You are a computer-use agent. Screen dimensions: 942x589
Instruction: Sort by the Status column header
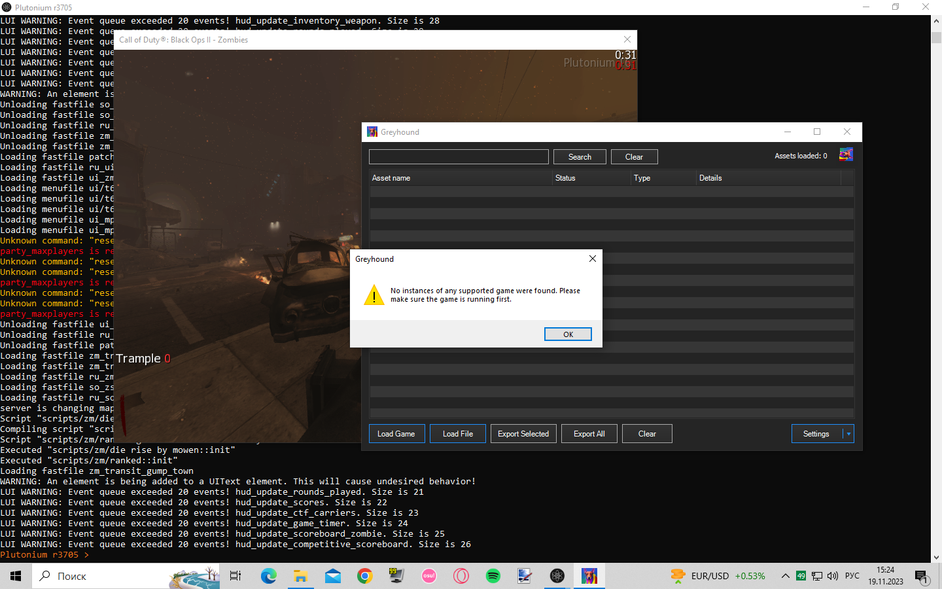[x=592, y=178]
